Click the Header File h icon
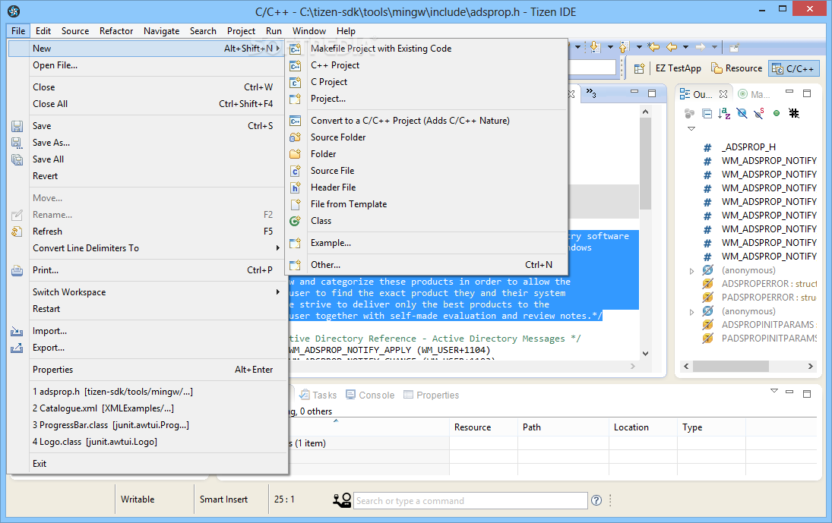This screenshot has width=832, height=523. click(x=295, y=187)
